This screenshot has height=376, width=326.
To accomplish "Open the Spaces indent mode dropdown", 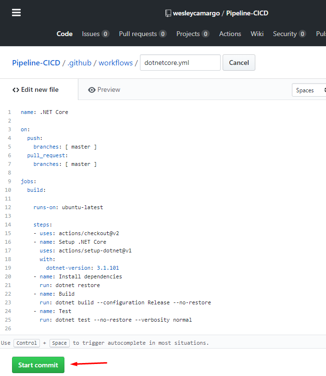I will pyautogui.click(x=310, y=90).
